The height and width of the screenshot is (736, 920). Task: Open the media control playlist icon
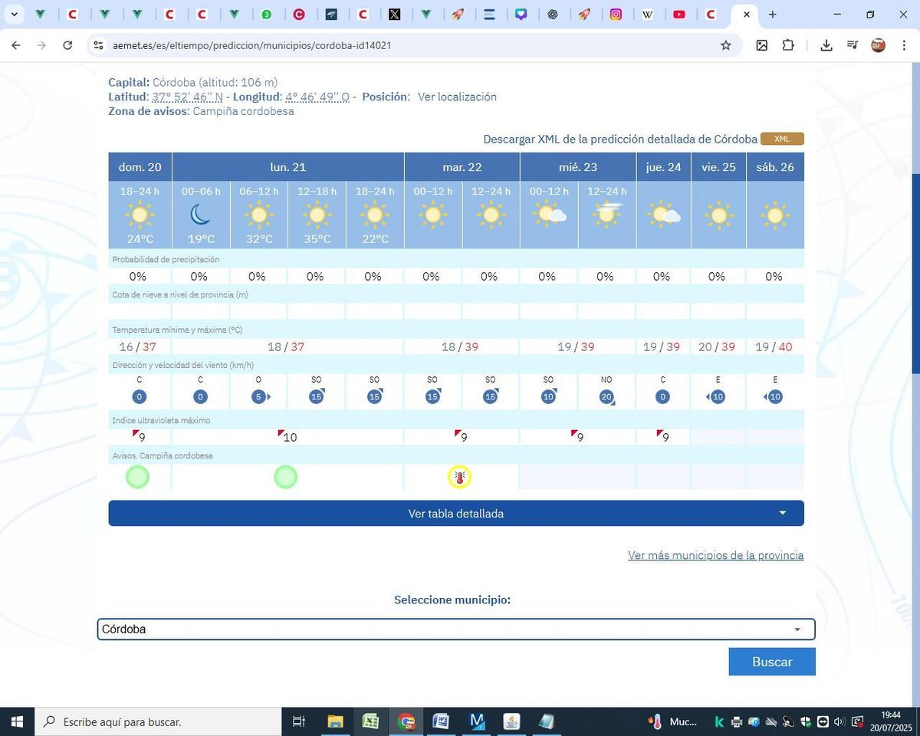pyautogui.click(x=852, y=45)
